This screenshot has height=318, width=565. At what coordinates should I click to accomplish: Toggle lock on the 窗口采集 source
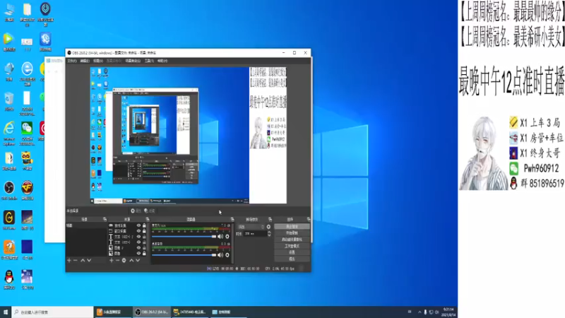[x=144, y=231]
